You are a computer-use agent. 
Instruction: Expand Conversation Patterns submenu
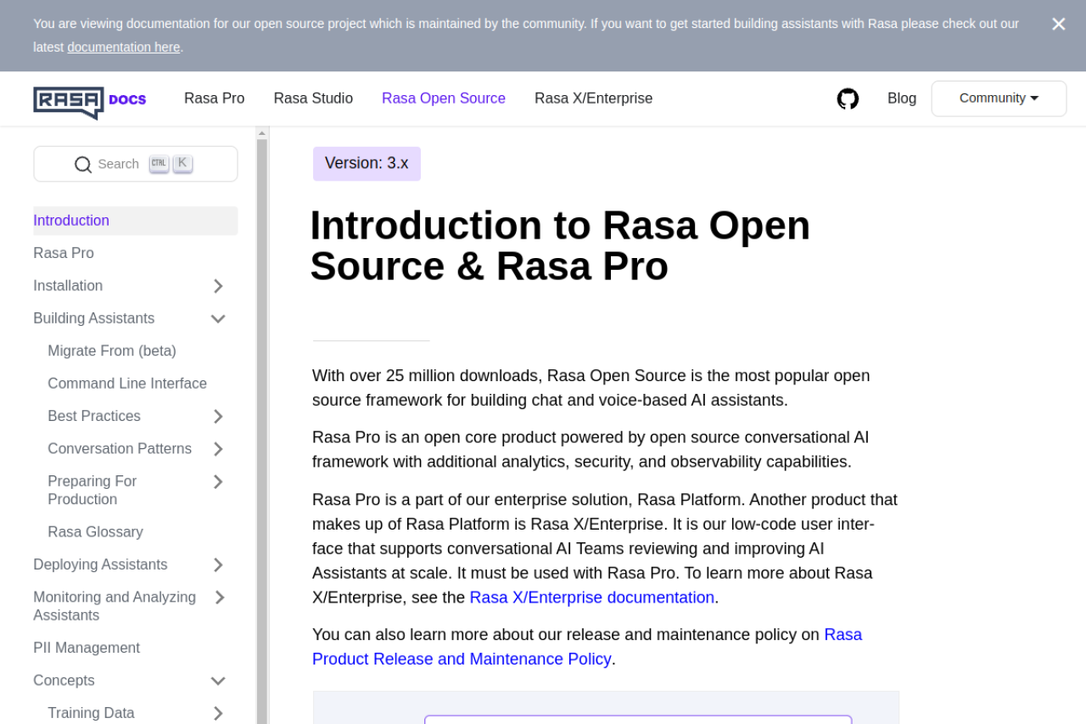click(218, 449)
